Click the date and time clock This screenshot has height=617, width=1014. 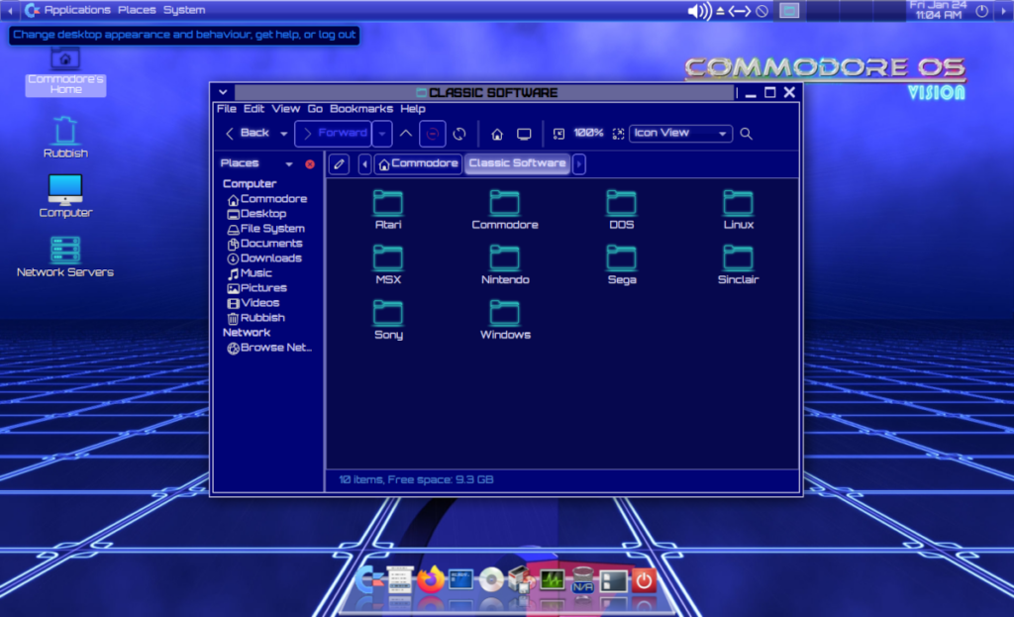[938, 10]
